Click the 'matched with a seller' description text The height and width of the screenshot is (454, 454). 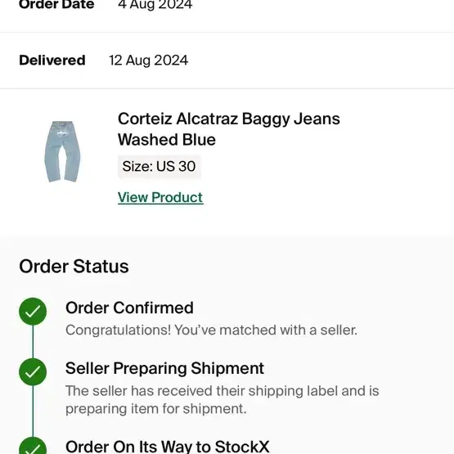tap(211, 330)
